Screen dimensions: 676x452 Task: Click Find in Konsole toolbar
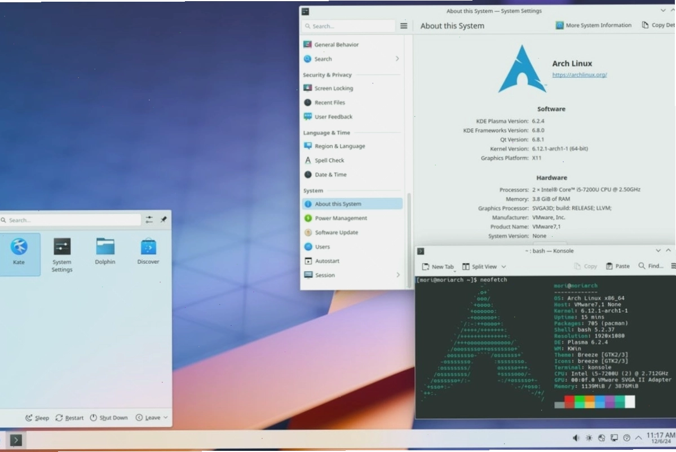point(651,266)
